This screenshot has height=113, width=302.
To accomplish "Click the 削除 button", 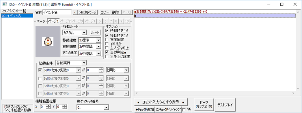I will point(116,12).
